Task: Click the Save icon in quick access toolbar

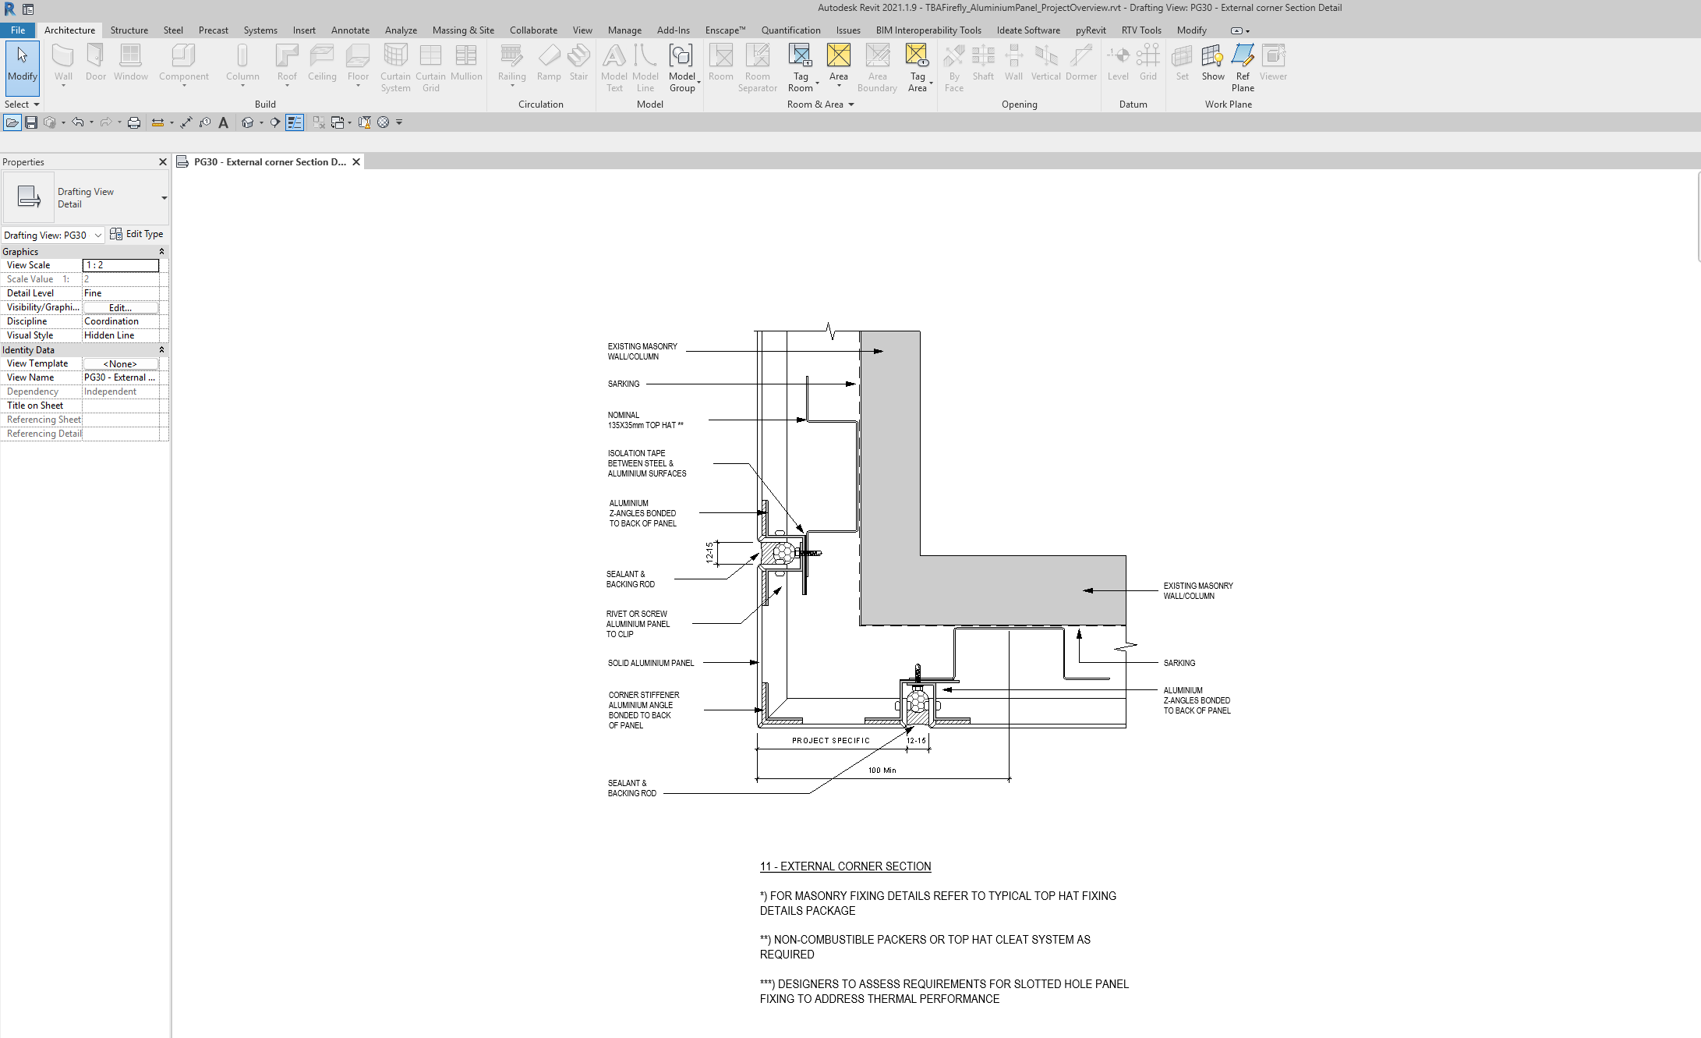Action: coord(31,122)
